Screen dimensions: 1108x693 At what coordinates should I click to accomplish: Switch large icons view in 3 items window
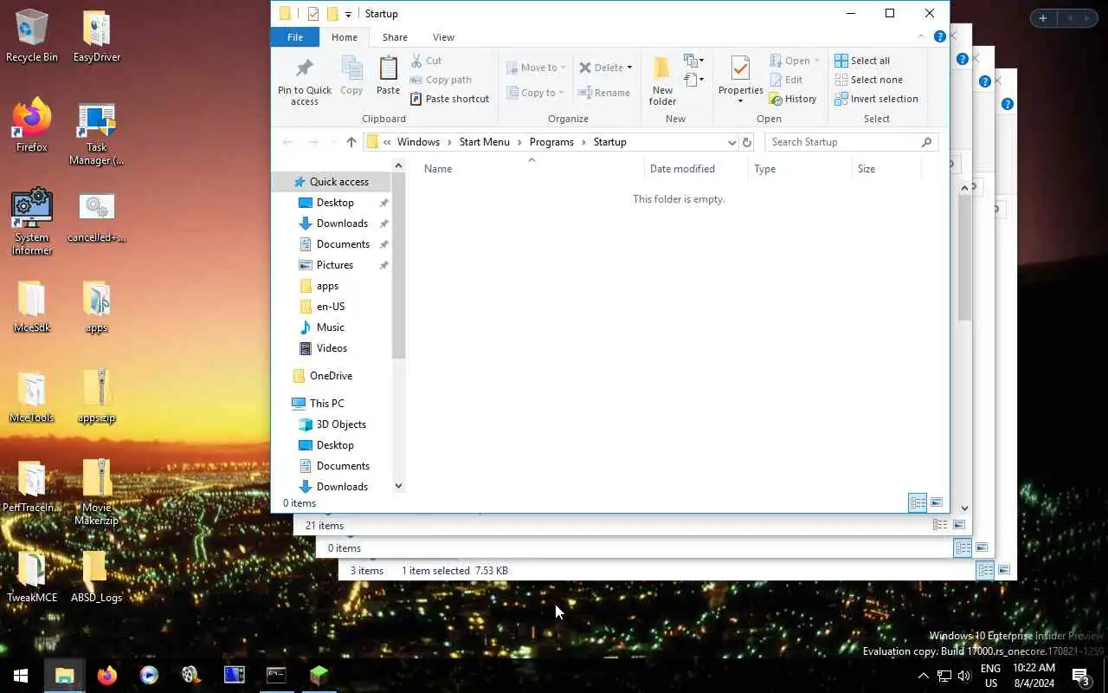(x=1004, y=570)
